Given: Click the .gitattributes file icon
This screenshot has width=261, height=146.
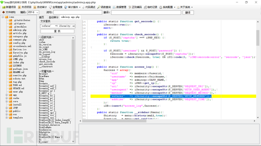Looking at the screenshot, I should pyautogui.click(x=11, y=20).
